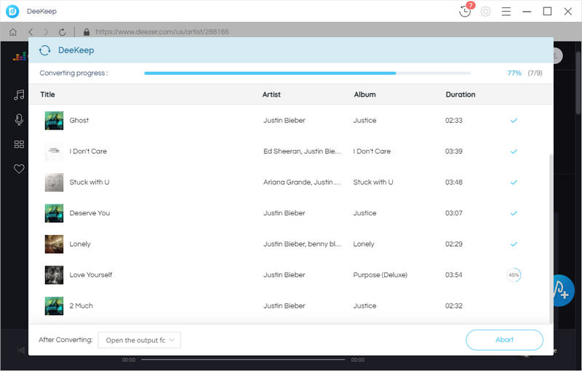Click the song title Deserve You
The width and height of the screenshot is (582, 371).
point(89,213)
